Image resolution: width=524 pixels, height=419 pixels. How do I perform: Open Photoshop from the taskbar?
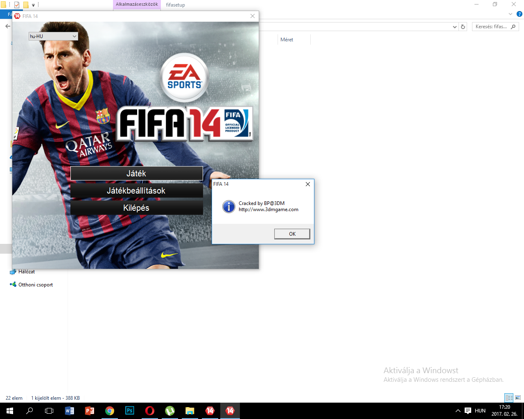pos(130,411)
